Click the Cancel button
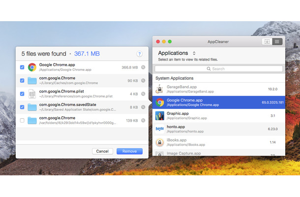 102,151
